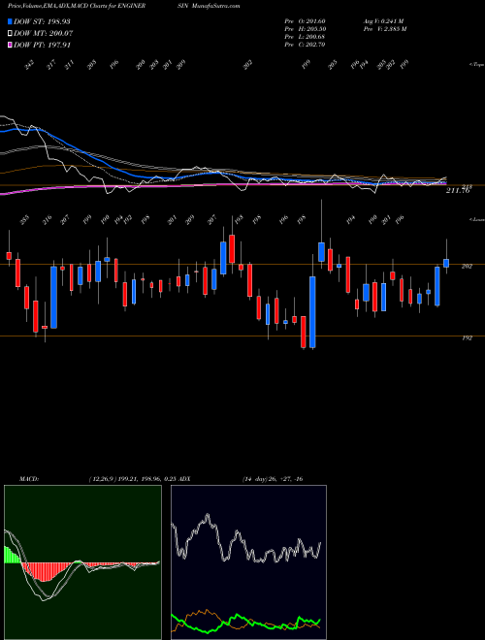The image size is (485, 640).
Task: Click the tall blue candlestick rising from 192 line
Action: pyautogui.click(x=312, y=312)
